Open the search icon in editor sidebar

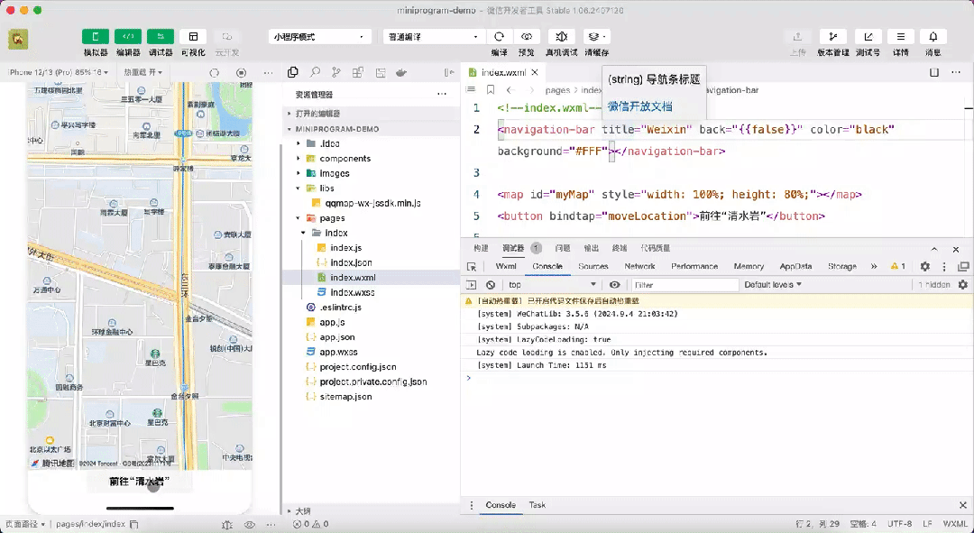coord(316,73)
